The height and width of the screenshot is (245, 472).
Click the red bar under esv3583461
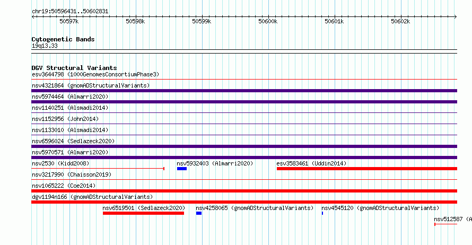[x=367, y=169]
